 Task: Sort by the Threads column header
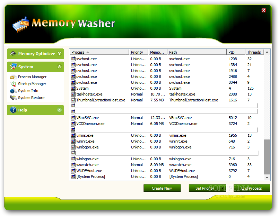click(254, 52)
